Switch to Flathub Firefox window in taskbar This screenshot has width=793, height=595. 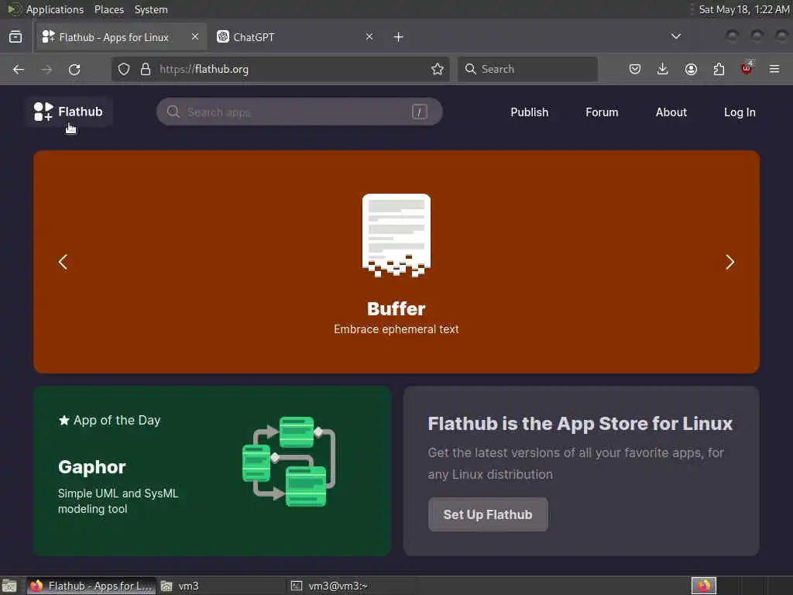[91, 586]
